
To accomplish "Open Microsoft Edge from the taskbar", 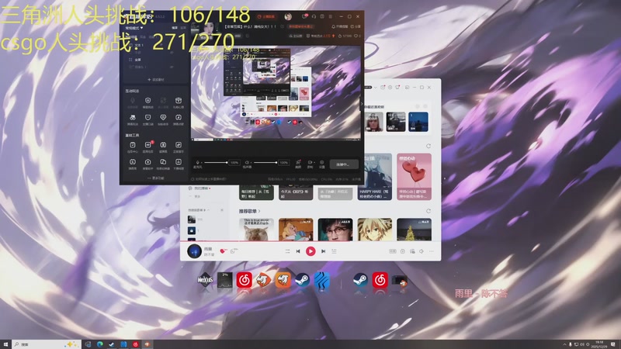I will point(99,344).
